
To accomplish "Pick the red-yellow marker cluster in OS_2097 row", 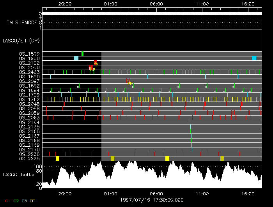I will pyautogui.click(x=129, y=82).
